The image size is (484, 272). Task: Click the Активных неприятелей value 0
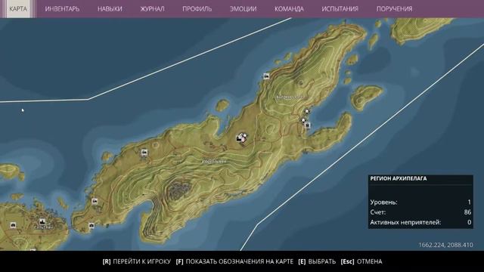point(469,222)
